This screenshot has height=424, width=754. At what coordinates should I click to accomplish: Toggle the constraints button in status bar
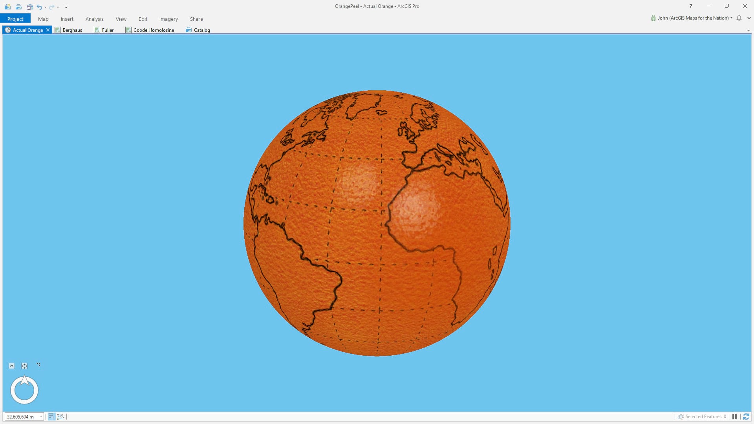pyautogui.click(x=60, y=417)
